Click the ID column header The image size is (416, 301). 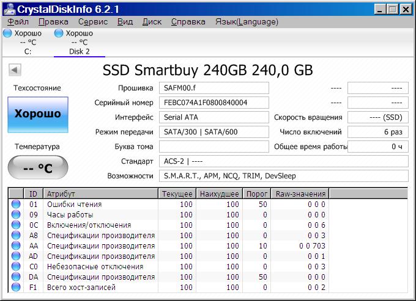pos(34,194)
